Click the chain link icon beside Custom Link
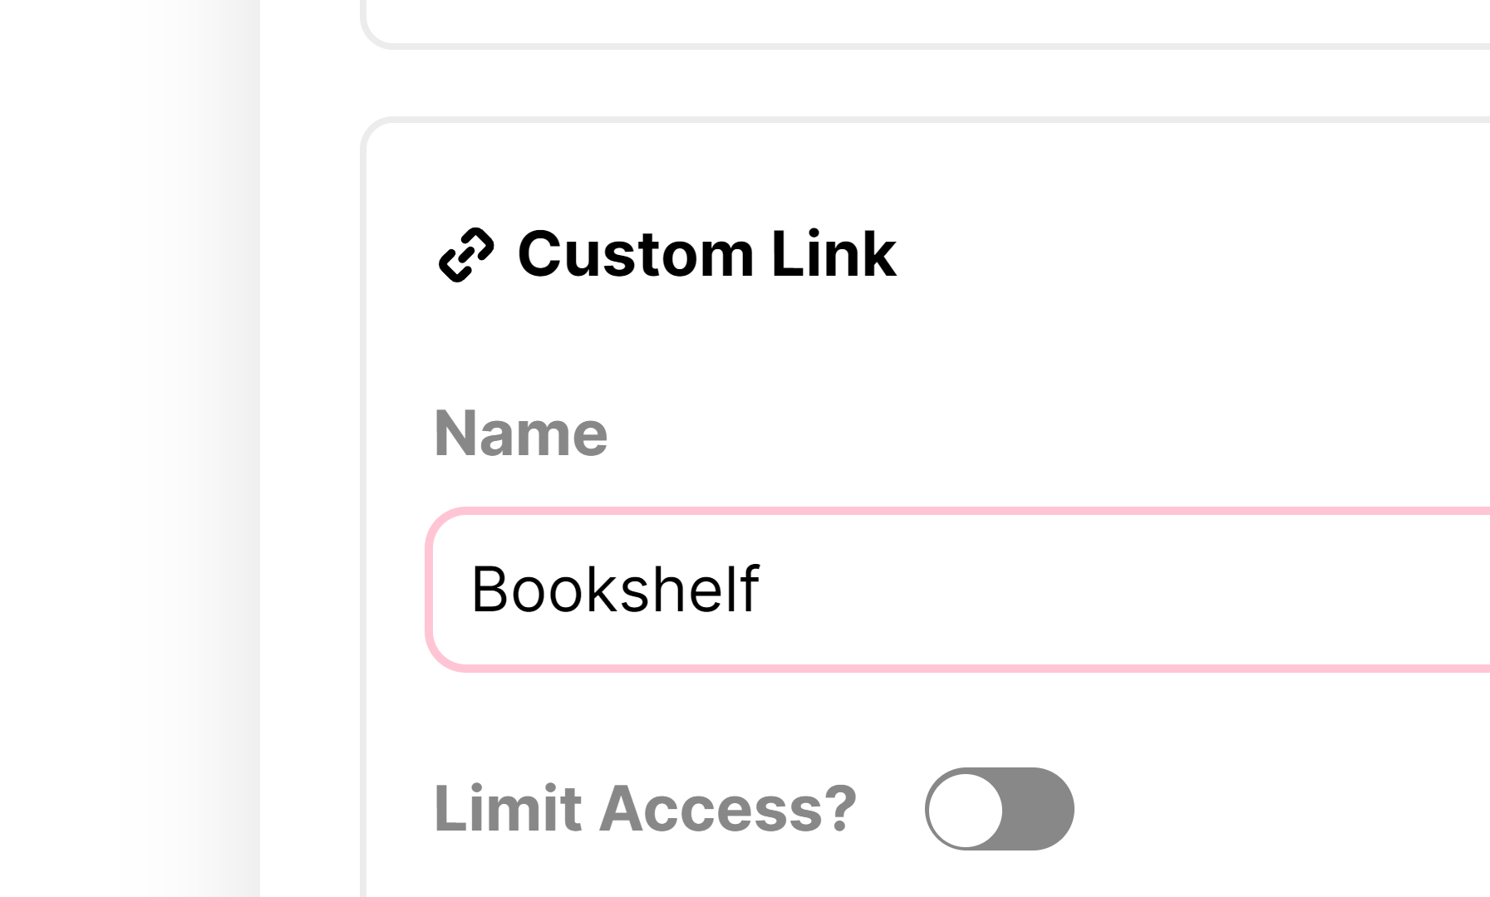Screen dimensions: 1490x897 point(466,255)
